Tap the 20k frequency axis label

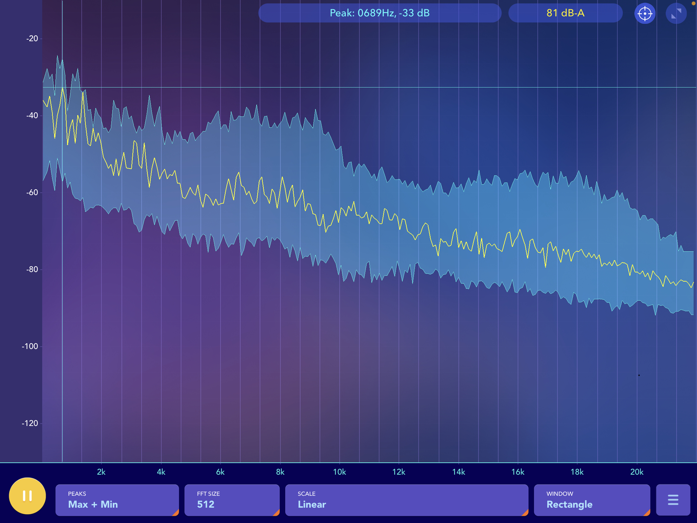tap(637, 472)
